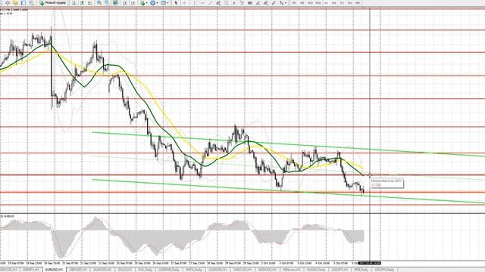Viewport: 485px width, 272px height.
Task: Switch timeframe to H4
Action: click(333, 3)
